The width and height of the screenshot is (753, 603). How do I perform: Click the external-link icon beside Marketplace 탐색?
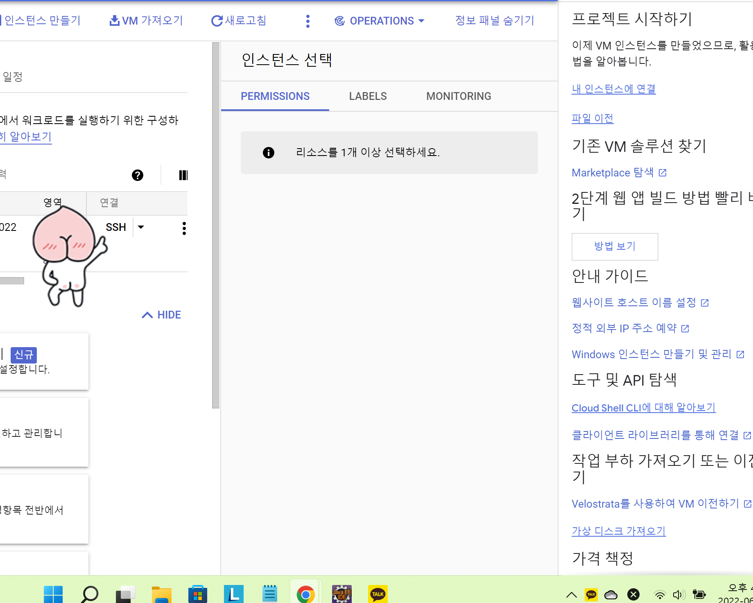point(663,173)
